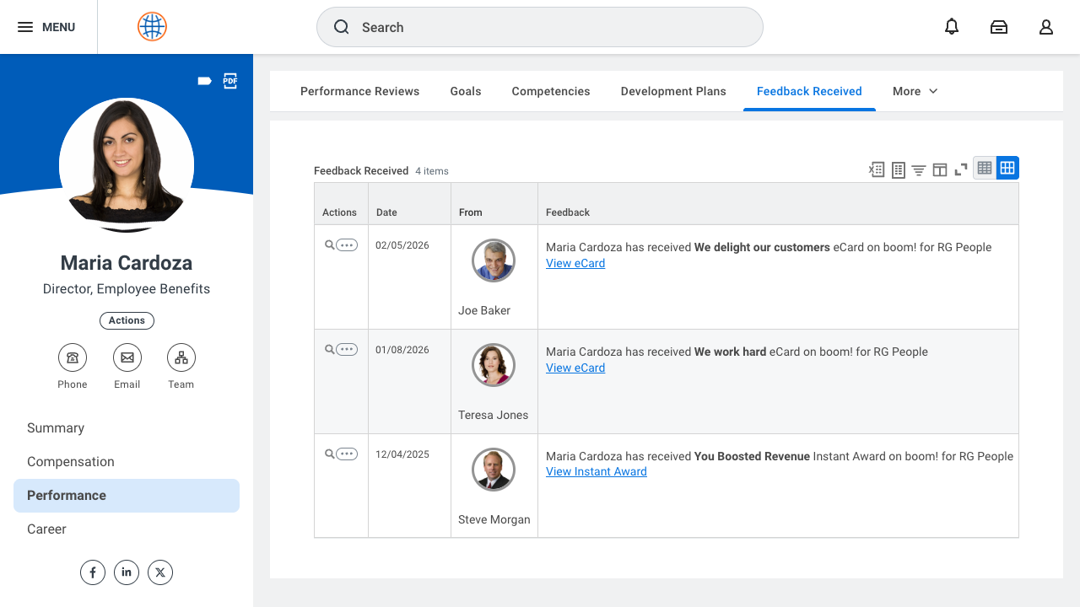Open the Facebook social icon
1080x607 pixels.
pyautogui.click(x=93, y=572)
